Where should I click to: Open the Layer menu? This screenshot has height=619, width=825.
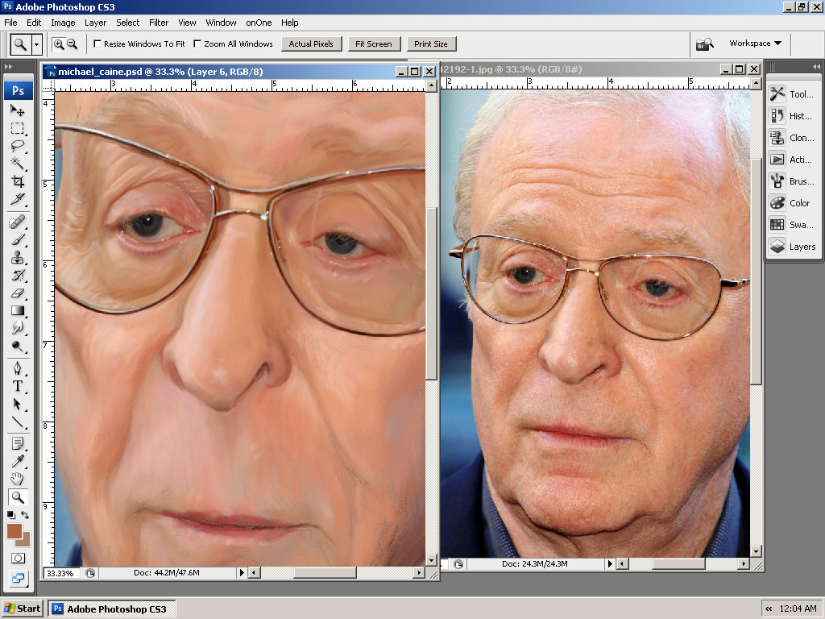coord(95,23)
